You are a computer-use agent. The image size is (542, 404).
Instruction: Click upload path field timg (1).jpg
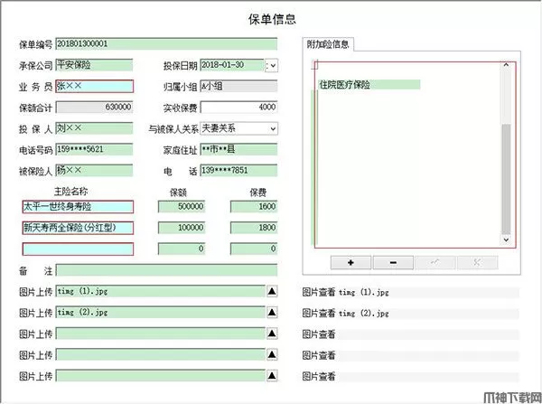(x=161, y=291)
